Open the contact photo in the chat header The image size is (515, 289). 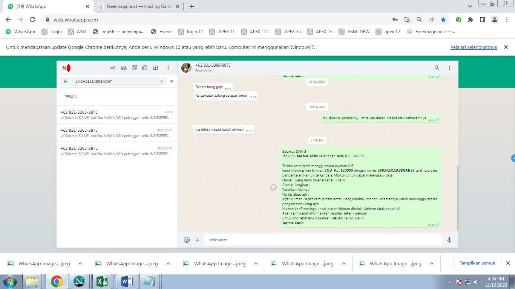[x=186, y=68]
